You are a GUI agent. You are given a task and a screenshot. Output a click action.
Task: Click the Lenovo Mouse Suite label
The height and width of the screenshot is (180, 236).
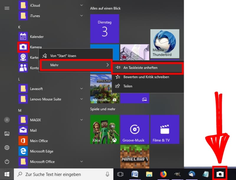tap(46, 99)
